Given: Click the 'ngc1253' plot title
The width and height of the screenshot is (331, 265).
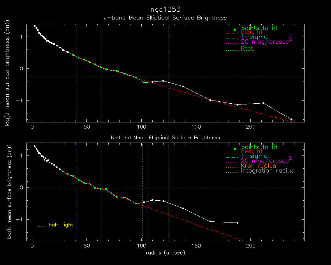Looking at the screenshot, I should [x=165, y=9].
